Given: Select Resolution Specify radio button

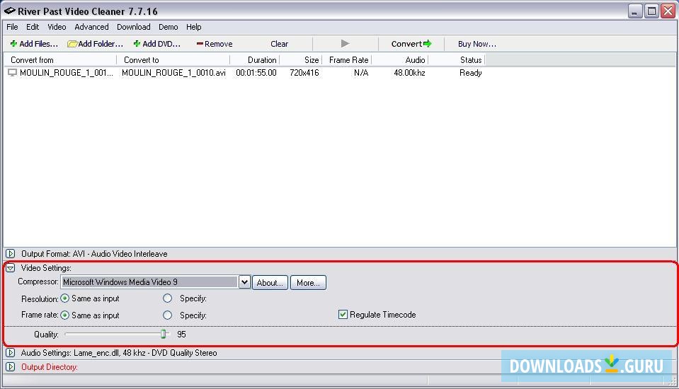Looking at the screenshot, I should coord(168,298).
